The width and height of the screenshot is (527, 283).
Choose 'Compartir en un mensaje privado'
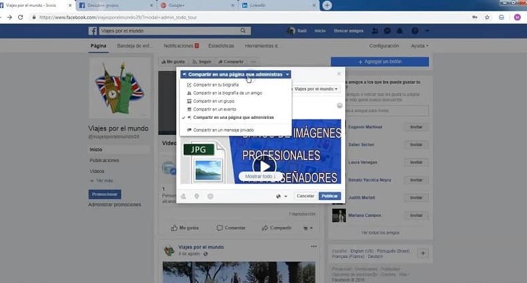coord(223,130)
